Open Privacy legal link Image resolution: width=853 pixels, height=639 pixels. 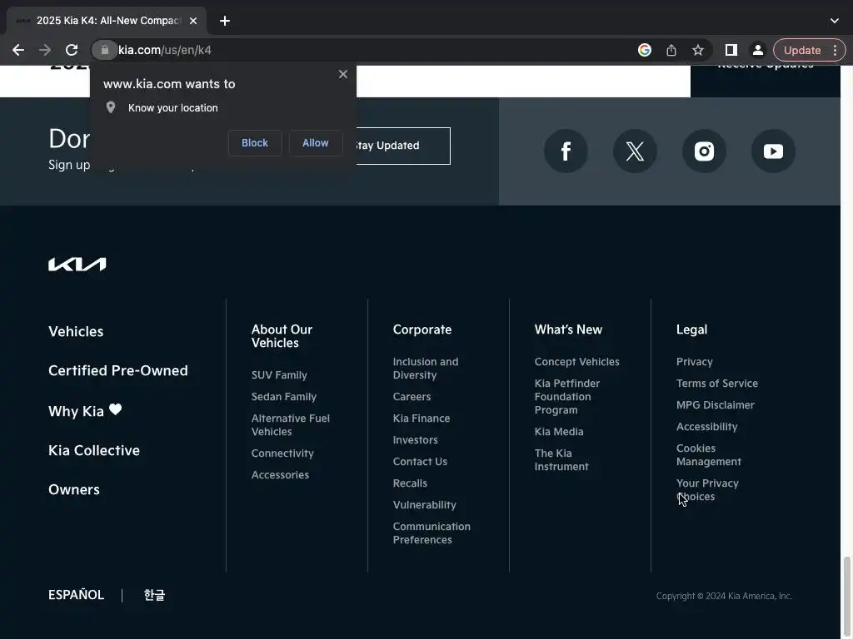pyautogui.click(x=694, y=362)
